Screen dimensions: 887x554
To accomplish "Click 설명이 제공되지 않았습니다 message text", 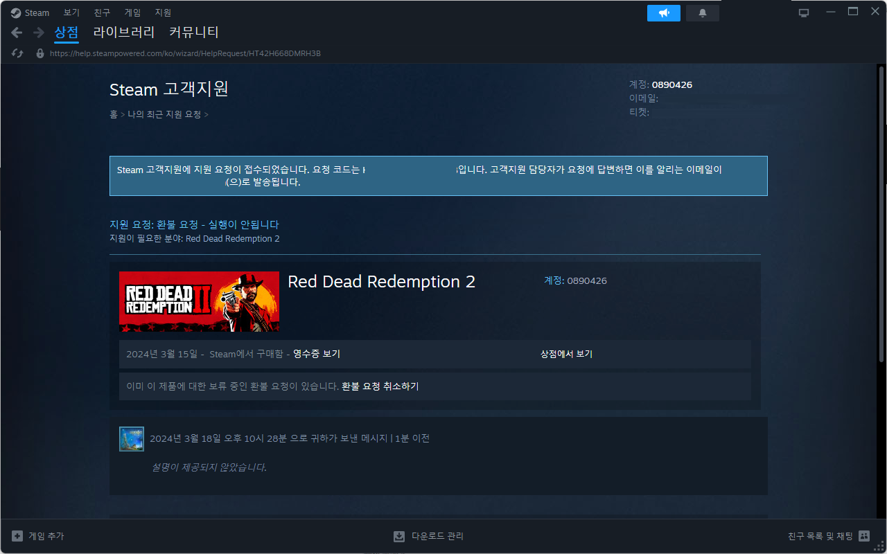I will pos(209,467).
